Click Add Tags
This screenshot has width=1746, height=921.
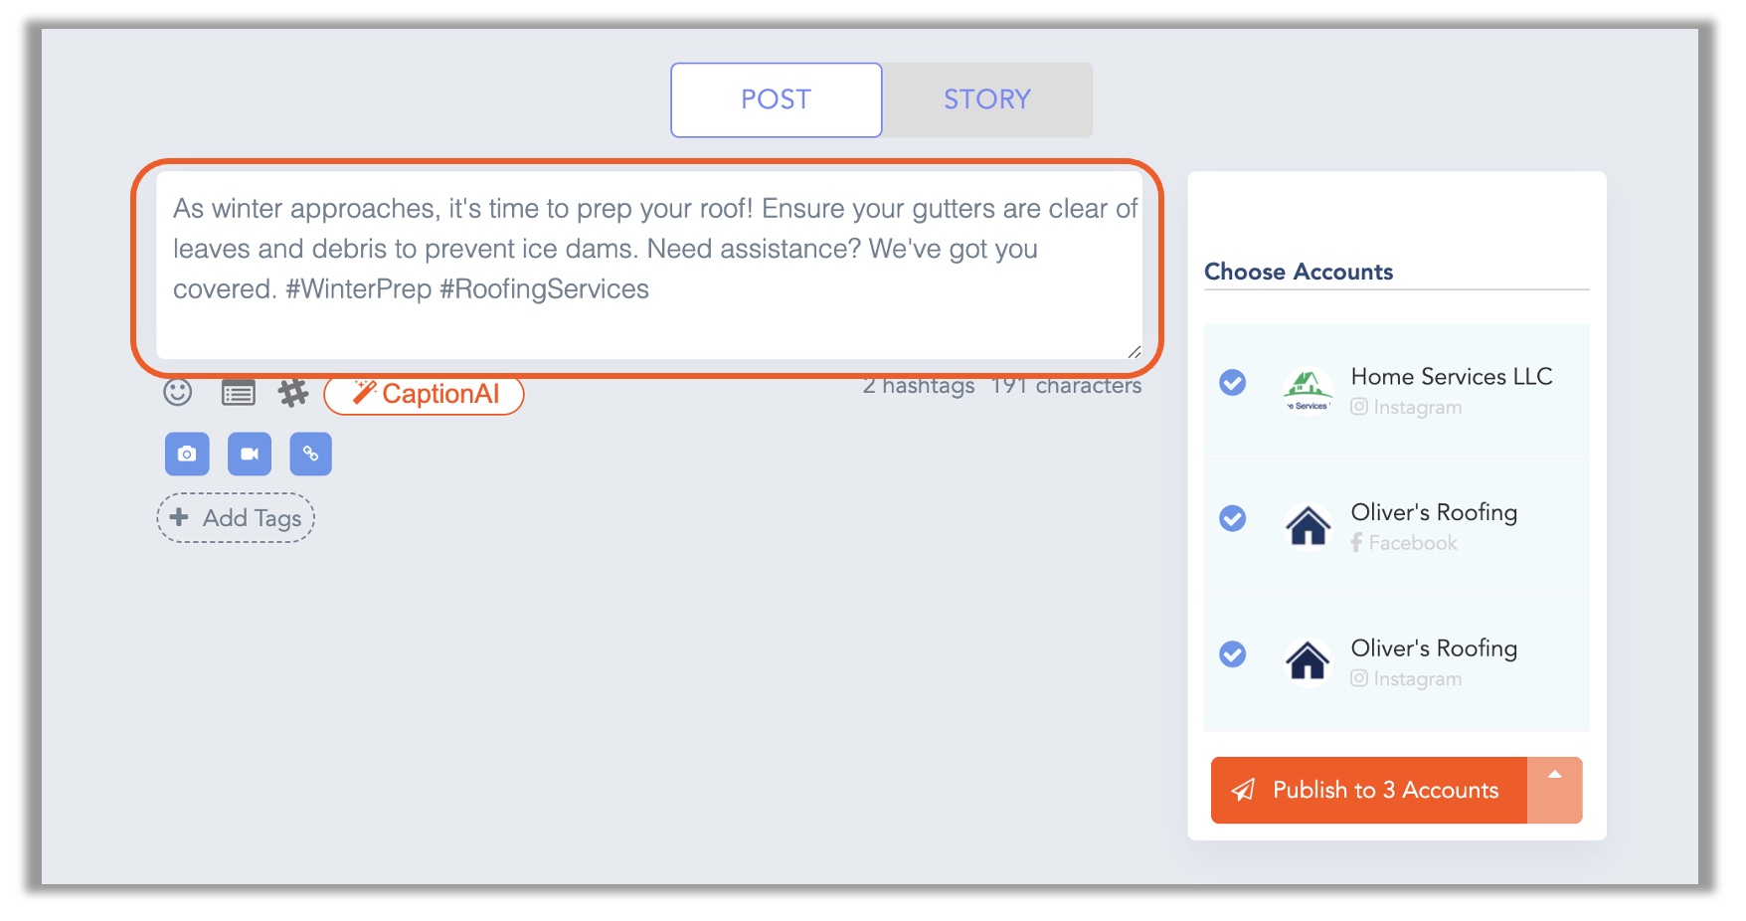coord(235,517)
